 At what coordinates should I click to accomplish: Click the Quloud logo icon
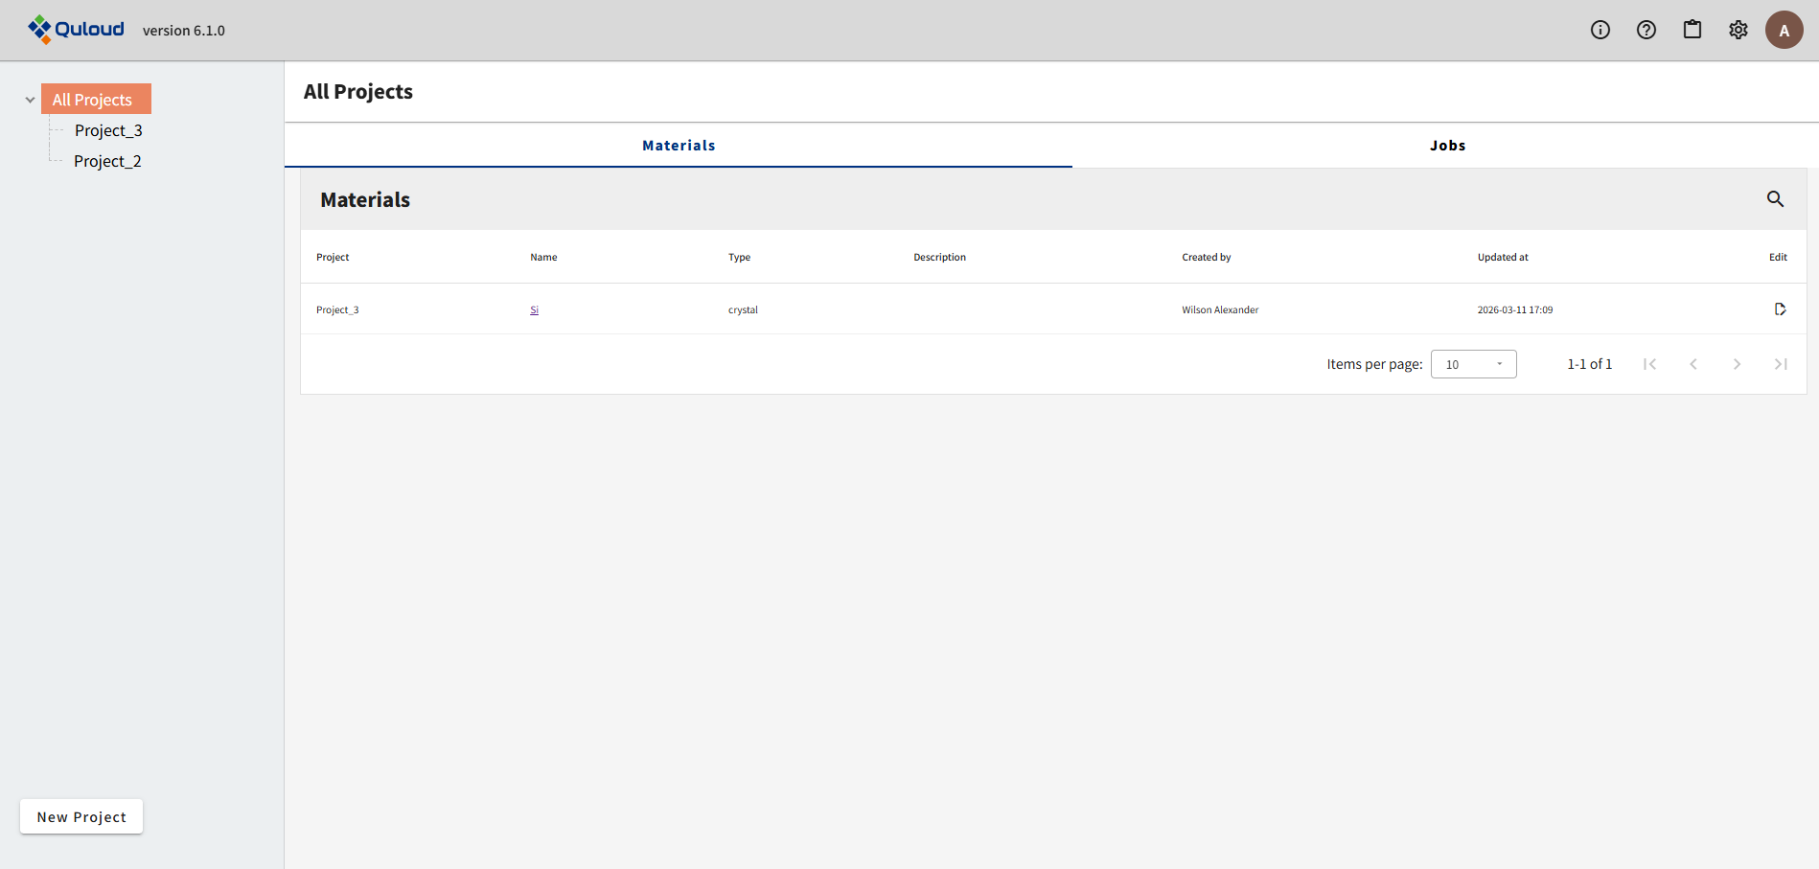click(40, 30)
